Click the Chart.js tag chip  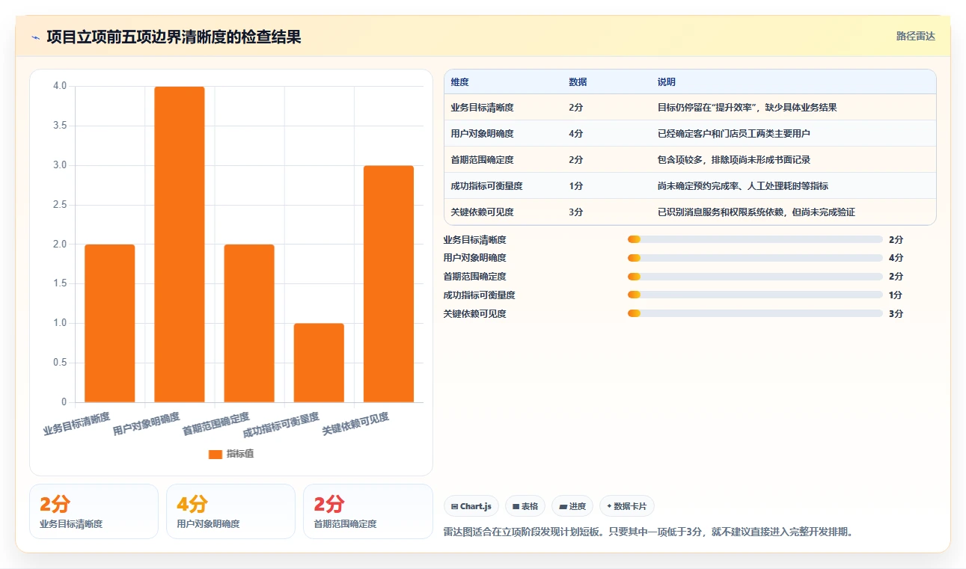(x=471, y=506)
